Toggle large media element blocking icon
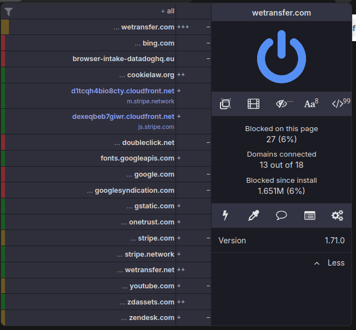 coord(253,104)
